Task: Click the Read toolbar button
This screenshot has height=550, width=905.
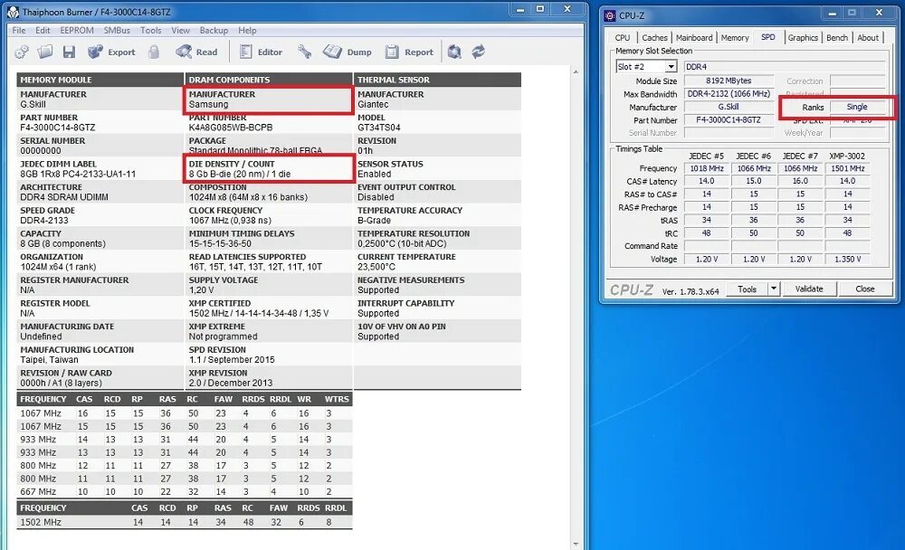Action: tap(196, 52)
